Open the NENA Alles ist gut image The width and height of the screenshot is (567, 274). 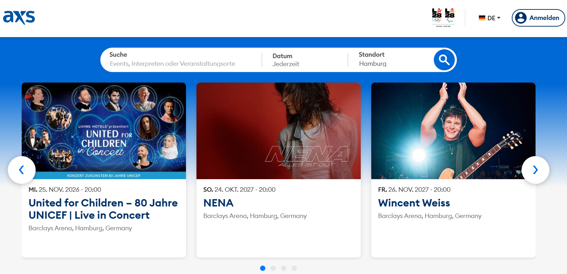pos(279,131)
